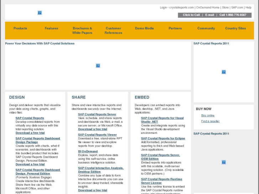Screen dimensions: 259x194
Task: Open the BI OnDemand link
Action: (x=88, y=151)
